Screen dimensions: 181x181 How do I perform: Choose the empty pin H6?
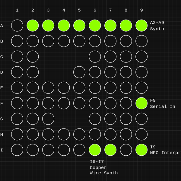[95, 134]
